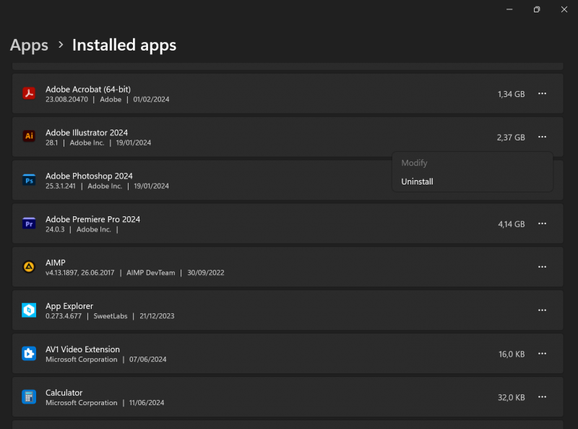
Task: Go back to Apps in breadcrumb
Action: point(29,45)
